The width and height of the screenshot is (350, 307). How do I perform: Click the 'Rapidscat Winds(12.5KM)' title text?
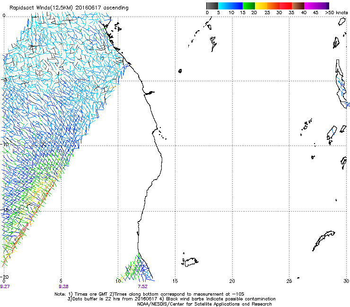click(41, 8)
